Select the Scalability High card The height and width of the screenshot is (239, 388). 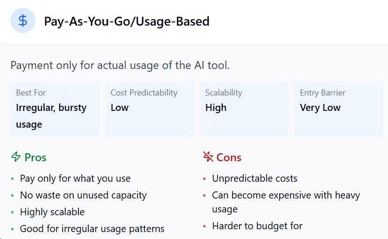click(244, 109)
